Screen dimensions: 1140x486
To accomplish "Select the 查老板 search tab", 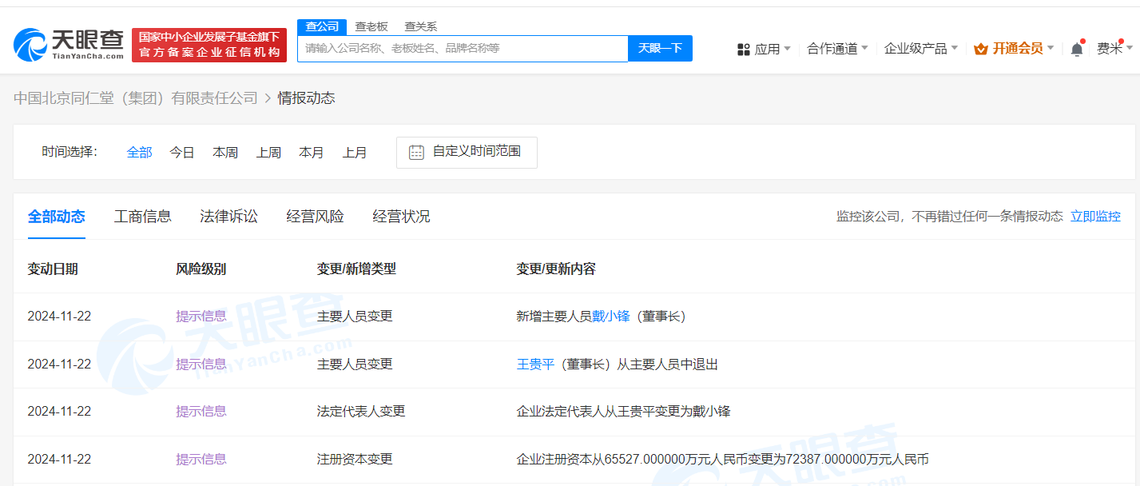I will pyautogui.click(x=371, y=26).
